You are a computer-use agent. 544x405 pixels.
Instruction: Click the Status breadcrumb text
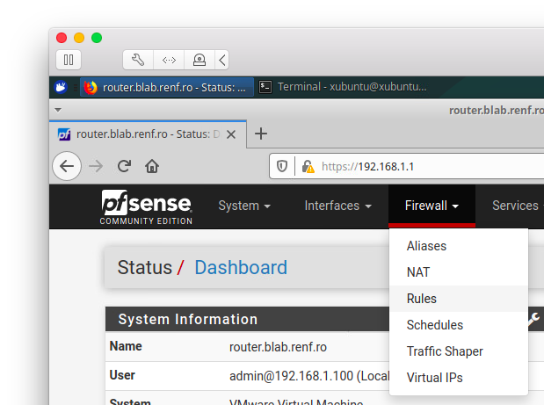tap(145, 267)
